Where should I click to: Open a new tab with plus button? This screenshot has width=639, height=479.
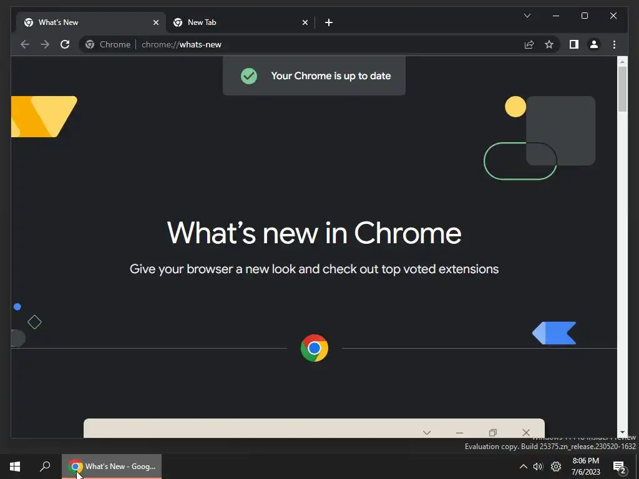coord(329,22)
